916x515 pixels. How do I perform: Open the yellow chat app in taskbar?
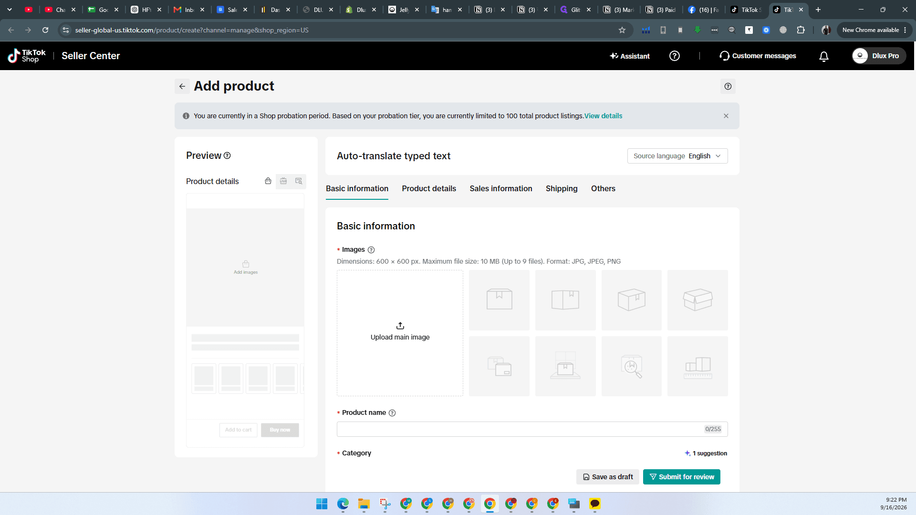coord(595,504)
